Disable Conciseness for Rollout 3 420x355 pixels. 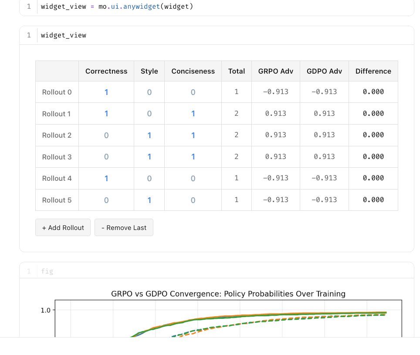tap(193, 157)
